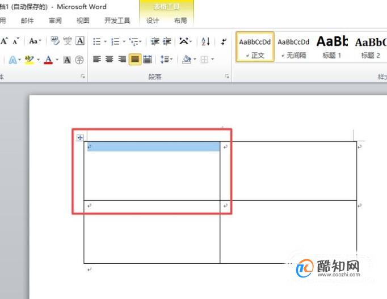This screenshot has width=387, height=299.
Task: Open the line spacing dropdown
Action: tap(167, 60)
